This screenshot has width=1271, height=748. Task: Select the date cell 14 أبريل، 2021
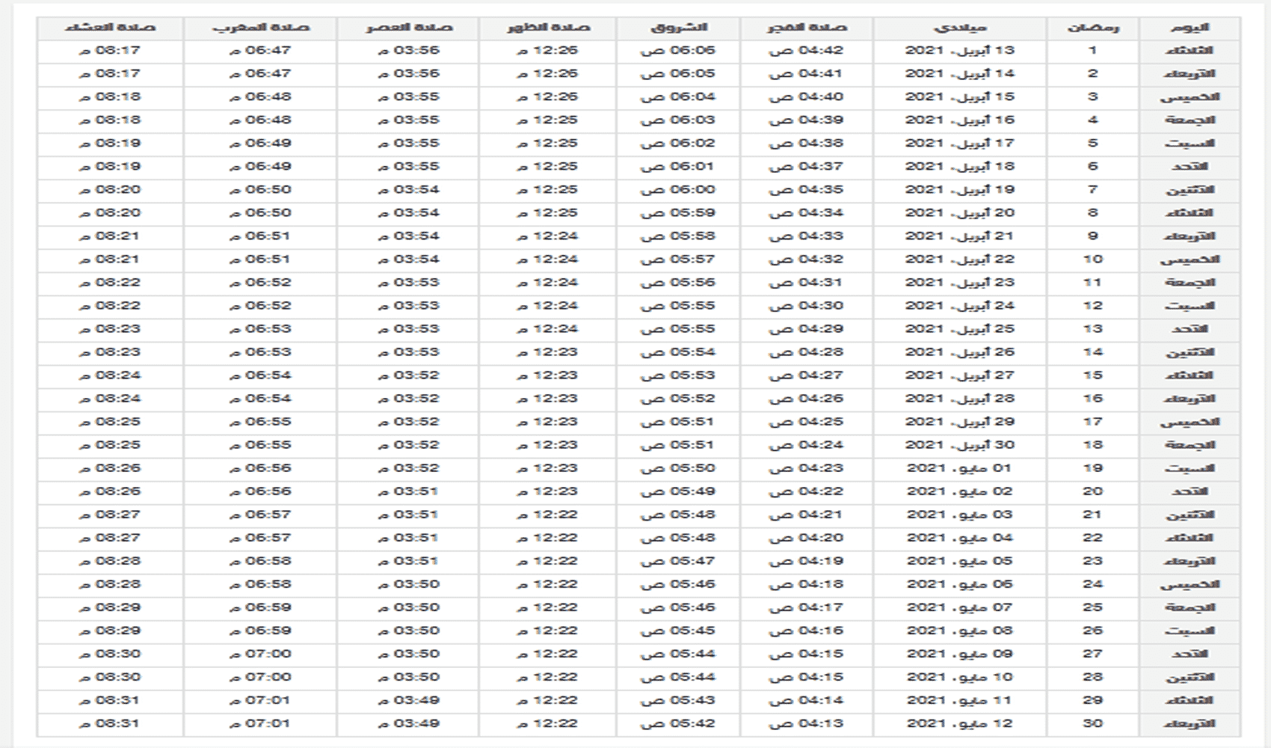click(x=960, y=74)
